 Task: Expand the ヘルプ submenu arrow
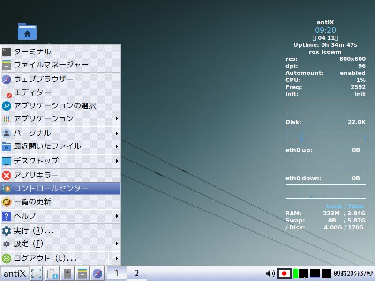[117, 216]
